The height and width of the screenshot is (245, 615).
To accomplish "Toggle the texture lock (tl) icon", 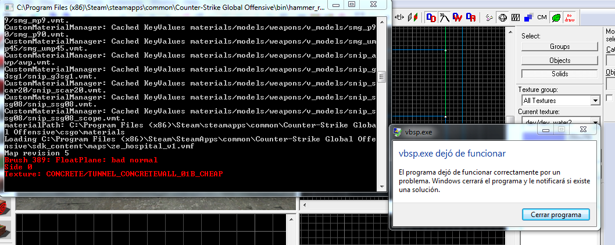I will 400,17.
